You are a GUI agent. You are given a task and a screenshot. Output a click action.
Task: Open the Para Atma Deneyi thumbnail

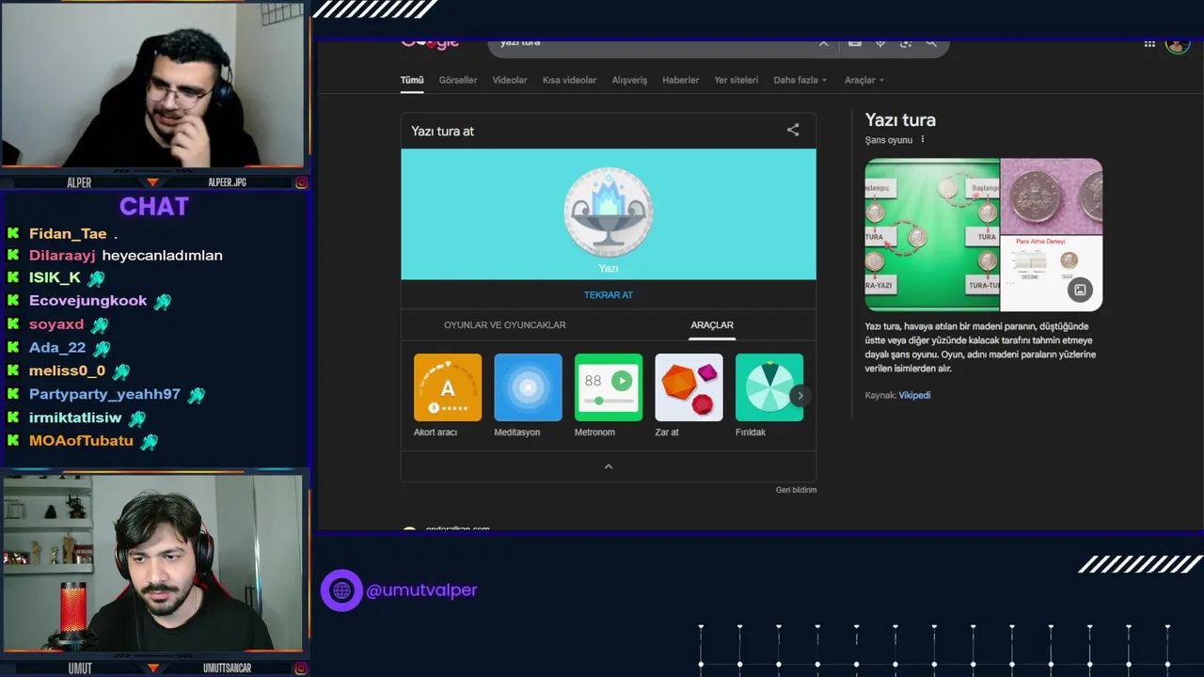[1052, 274]
